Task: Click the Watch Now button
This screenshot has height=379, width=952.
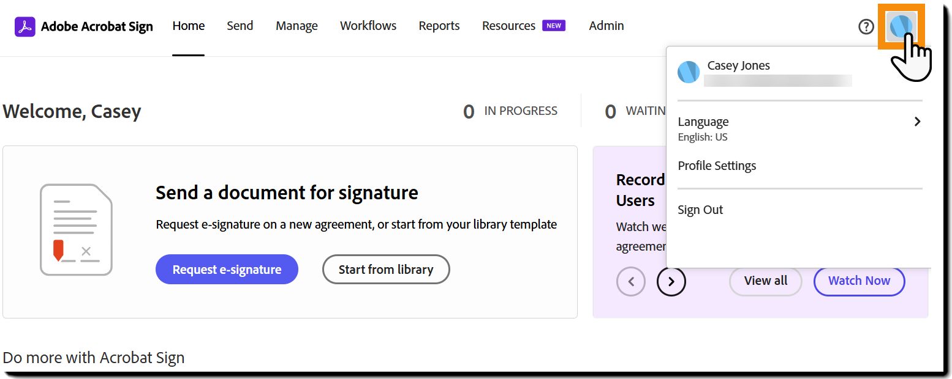Action: [859, 281]
